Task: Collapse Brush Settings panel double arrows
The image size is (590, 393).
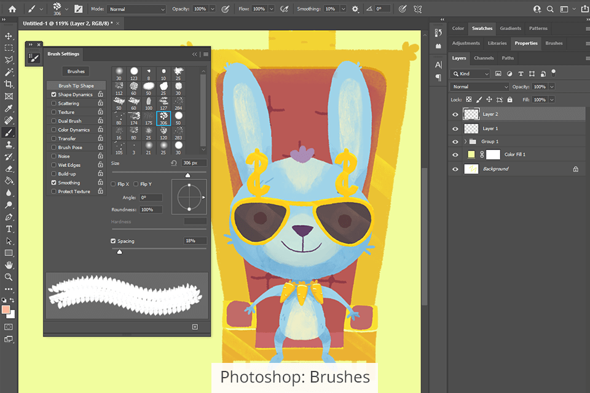Action: click(x=195, y=54)
